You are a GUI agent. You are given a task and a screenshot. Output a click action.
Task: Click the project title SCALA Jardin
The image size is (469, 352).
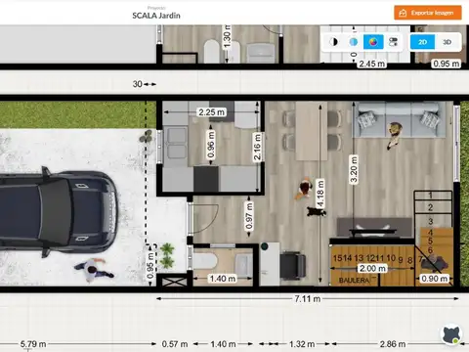156,16
